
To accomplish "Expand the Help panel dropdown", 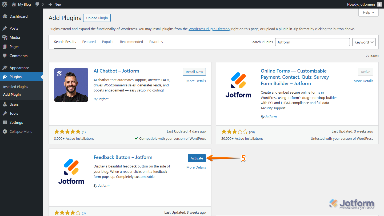I will (368, 12).
